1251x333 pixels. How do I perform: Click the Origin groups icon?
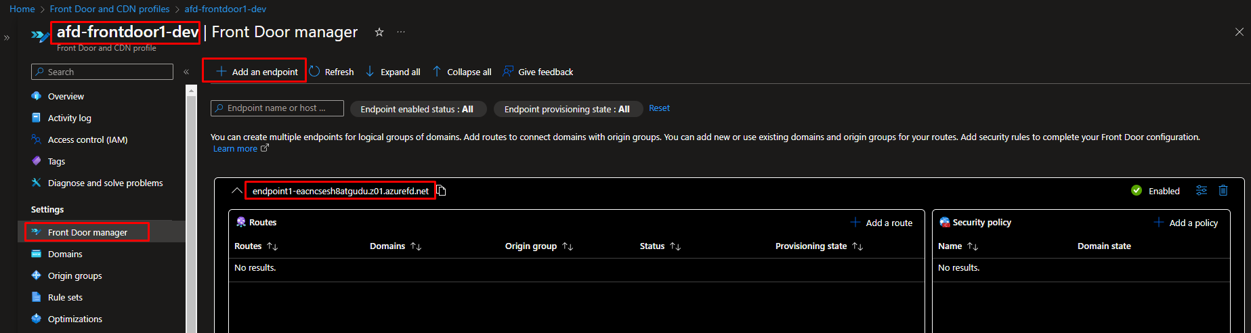coord(37,275)
